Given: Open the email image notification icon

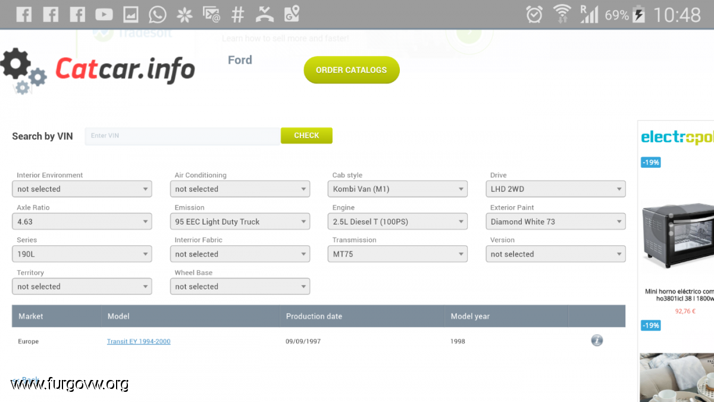Looking at the screenshot, I should click(211, 14).
